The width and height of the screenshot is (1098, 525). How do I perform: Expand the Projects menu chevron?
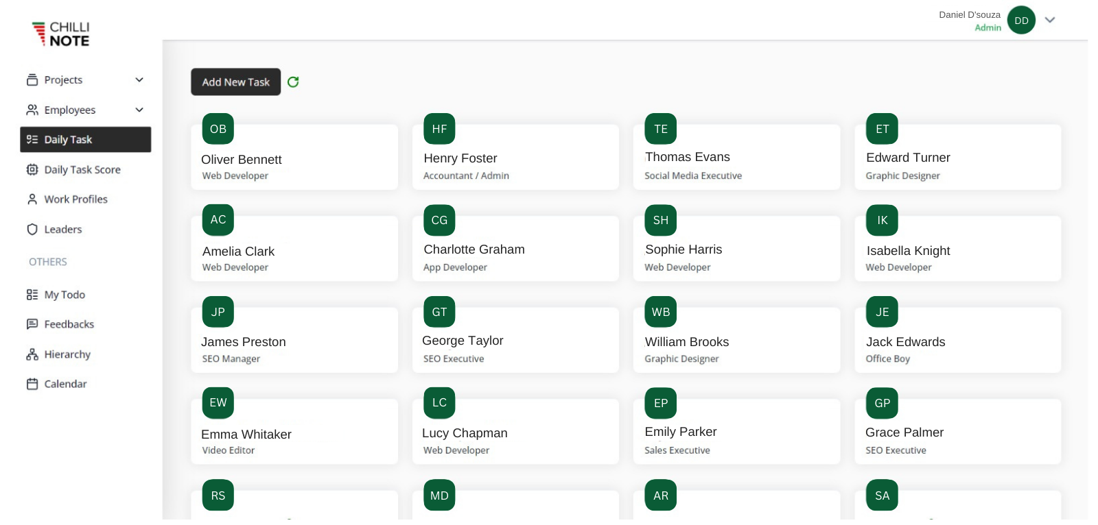click(139, 80)
